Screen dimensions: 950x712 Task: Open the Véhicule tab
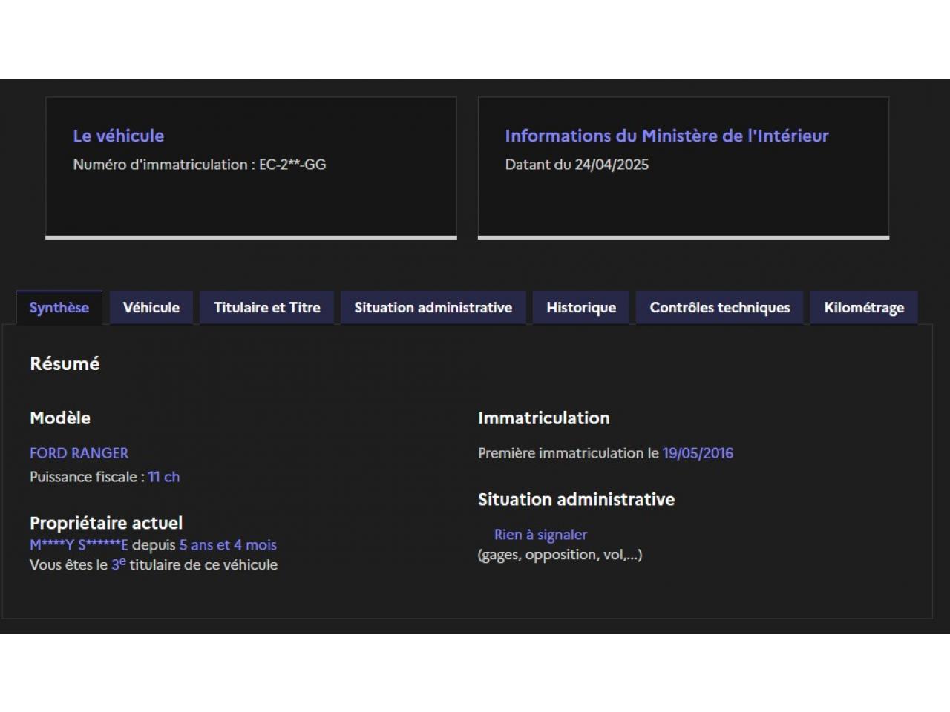(151, 308)
